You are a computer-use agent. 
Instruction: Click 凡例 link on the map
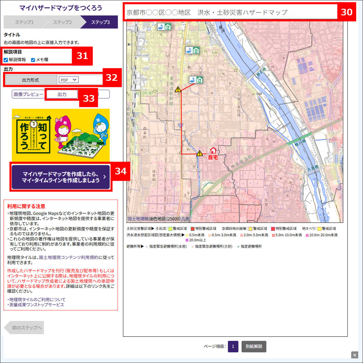point(185,219)
